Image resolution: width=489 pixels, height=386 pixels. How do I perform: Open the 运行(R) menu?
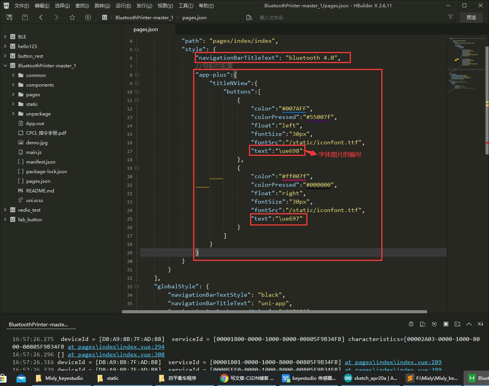[x=123, y=5]
